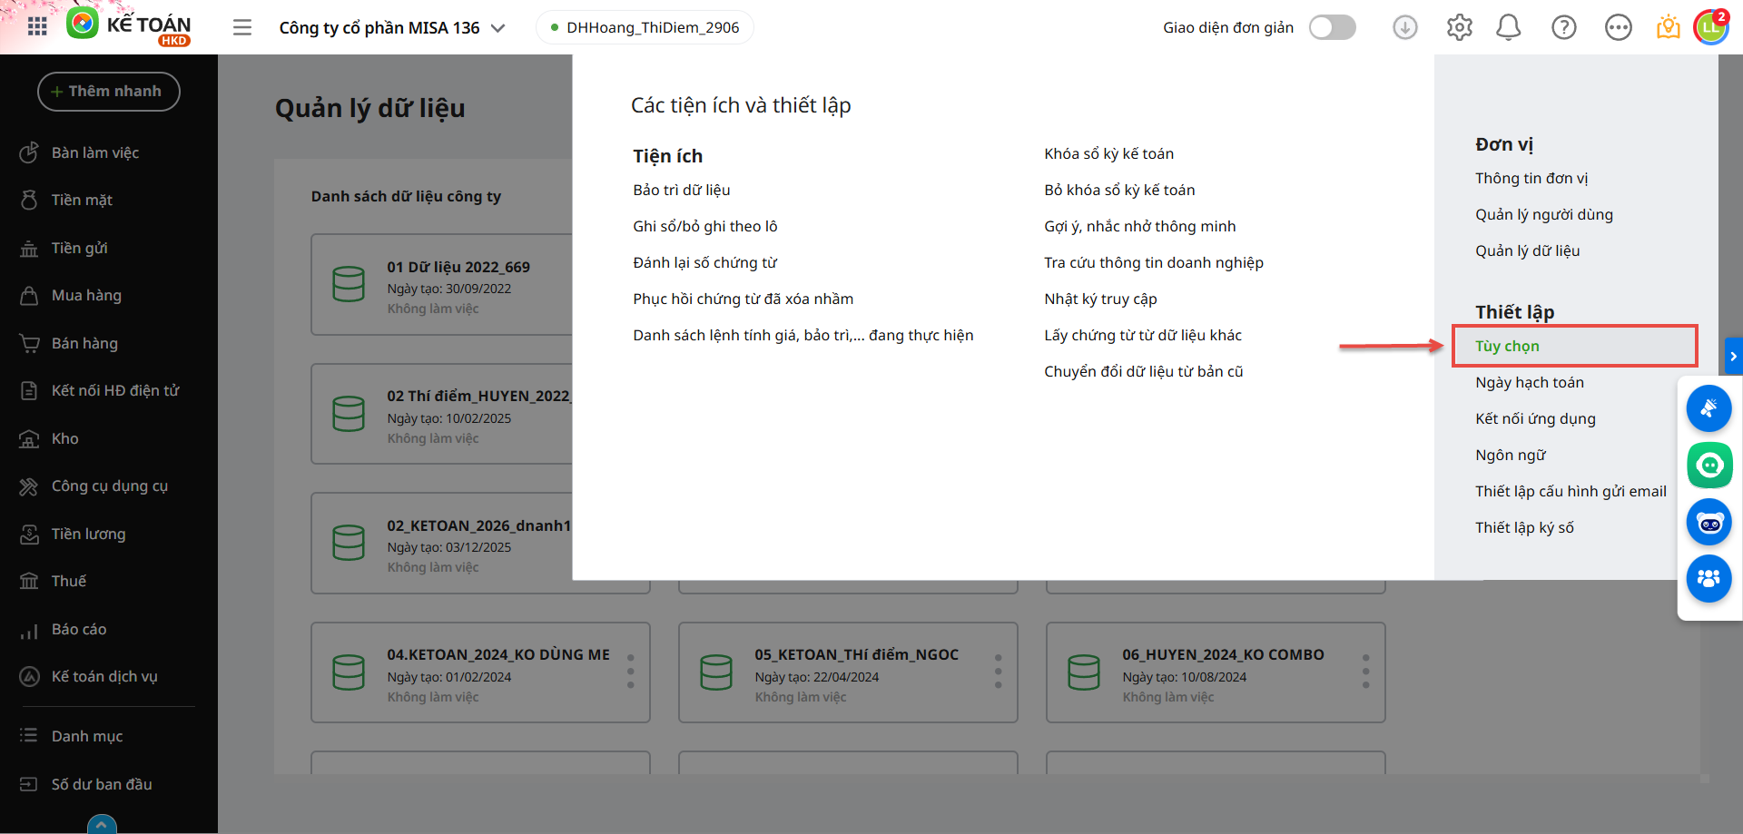Open the notifications bell
Image resolution: width=1743 pixels, height=834 pixels.
(x=1508, y=27)
